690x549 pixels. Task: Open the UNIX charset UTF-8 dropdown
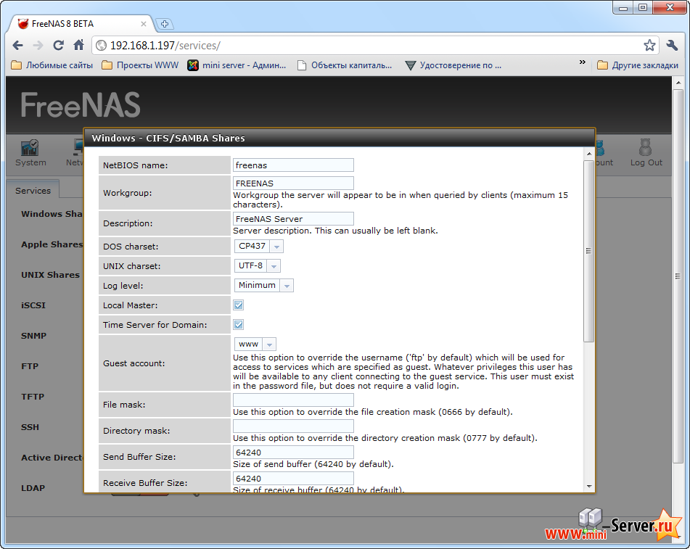(257, 265)
